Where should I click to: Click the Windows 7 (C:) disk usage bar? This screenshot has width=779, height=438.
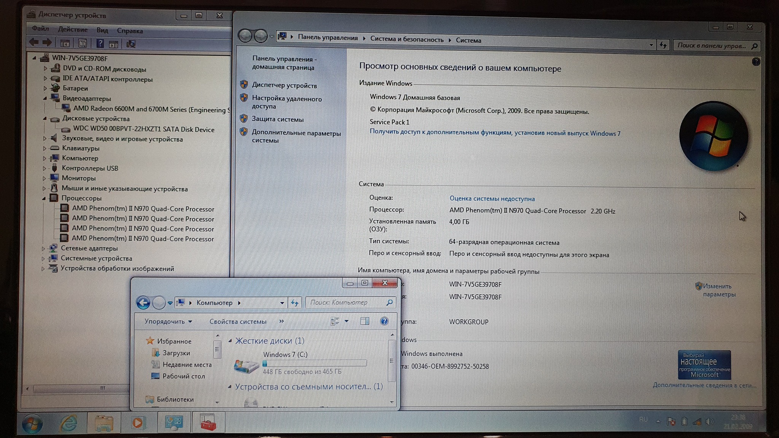coord(315,363)
